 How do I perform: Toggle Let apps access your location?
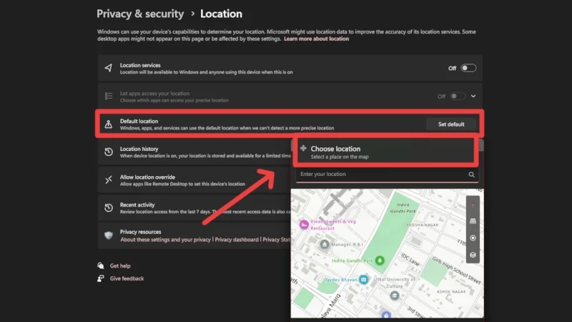point(457,96)
